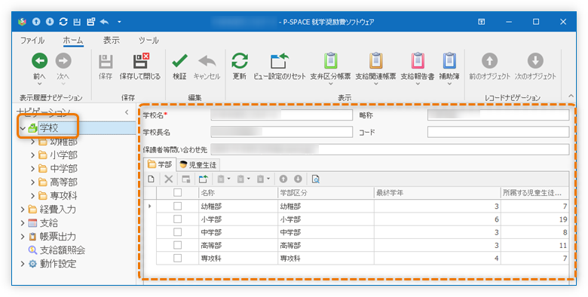Image resolution: width=588 pixels, height=297 pixels.
Task: Click the green 前へ back arrow icon
Action: (39, 60)
